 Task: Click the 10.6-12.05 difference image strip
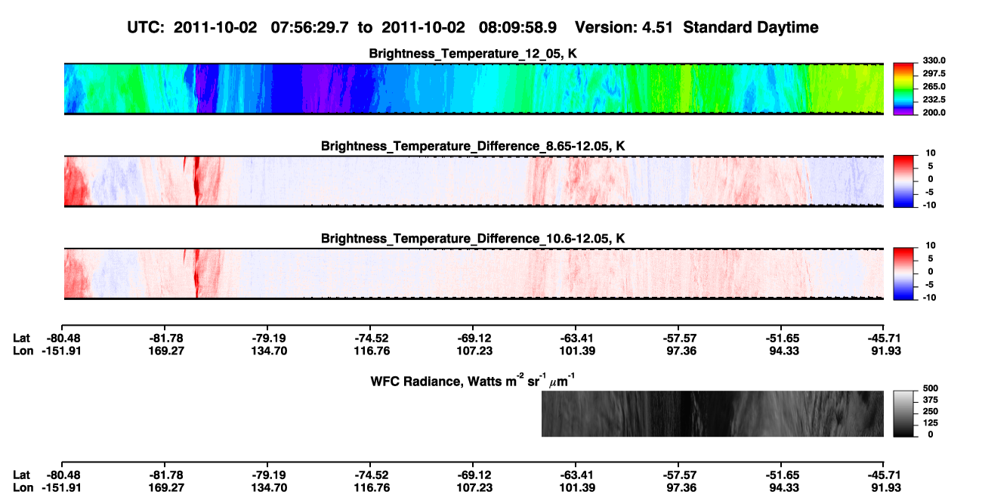(x=474, y=274)
